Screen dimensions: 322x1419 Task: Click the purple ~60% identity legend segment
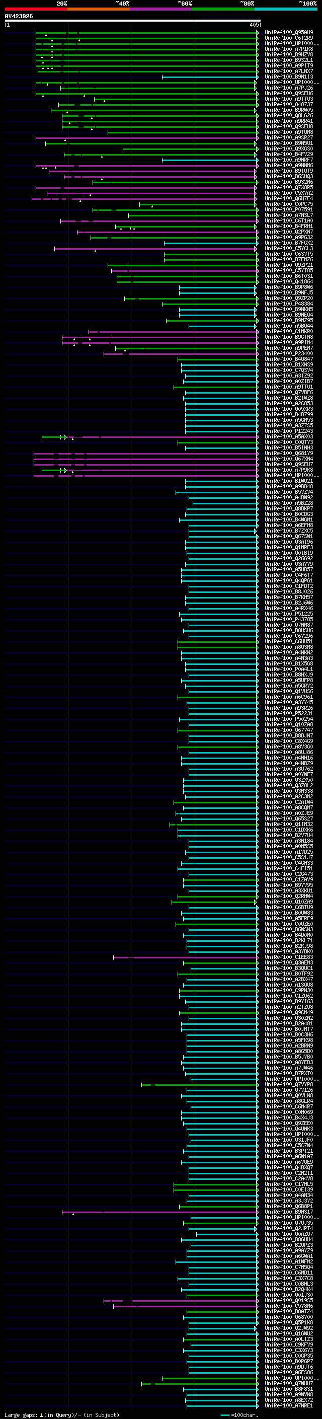click(162, 9)
